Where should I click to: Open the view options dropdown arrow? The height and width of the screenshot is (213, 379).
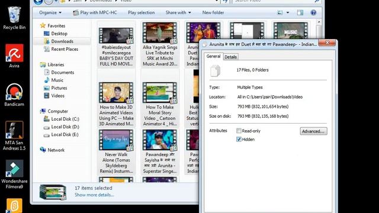pyautogui.click(x=288, y=12)
